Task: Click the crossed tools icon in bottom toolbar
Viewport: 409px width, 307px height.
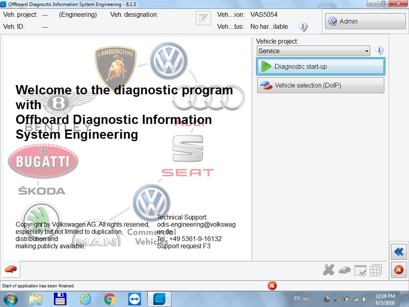Action: pyautogui.click(x=329, y=270)
